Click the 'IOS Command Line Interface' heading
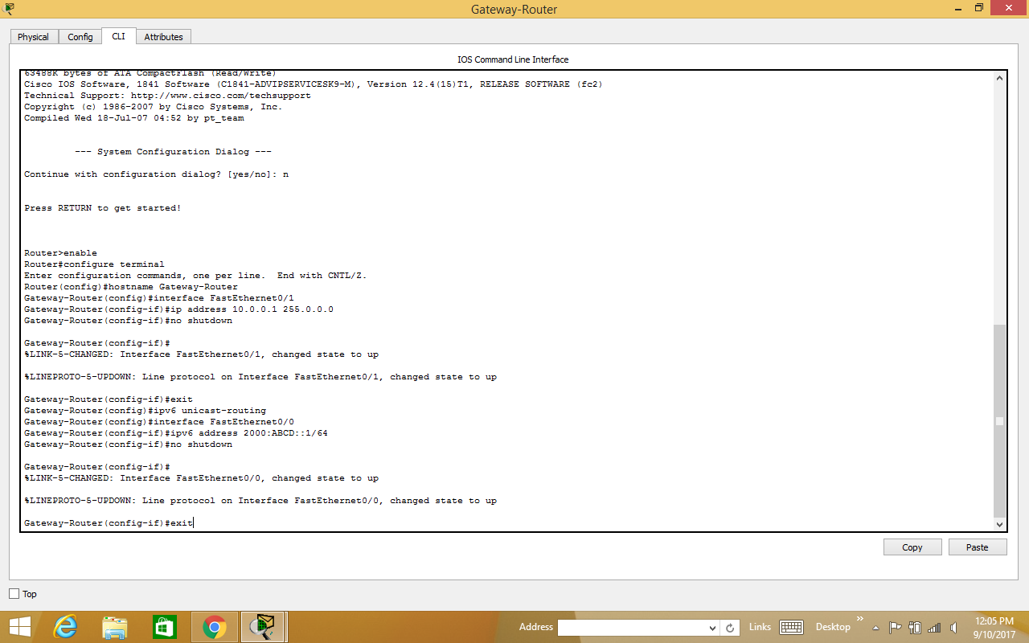Image resolution: width=1029 pixels, height=643 pixels. click(x=513, y=59)
